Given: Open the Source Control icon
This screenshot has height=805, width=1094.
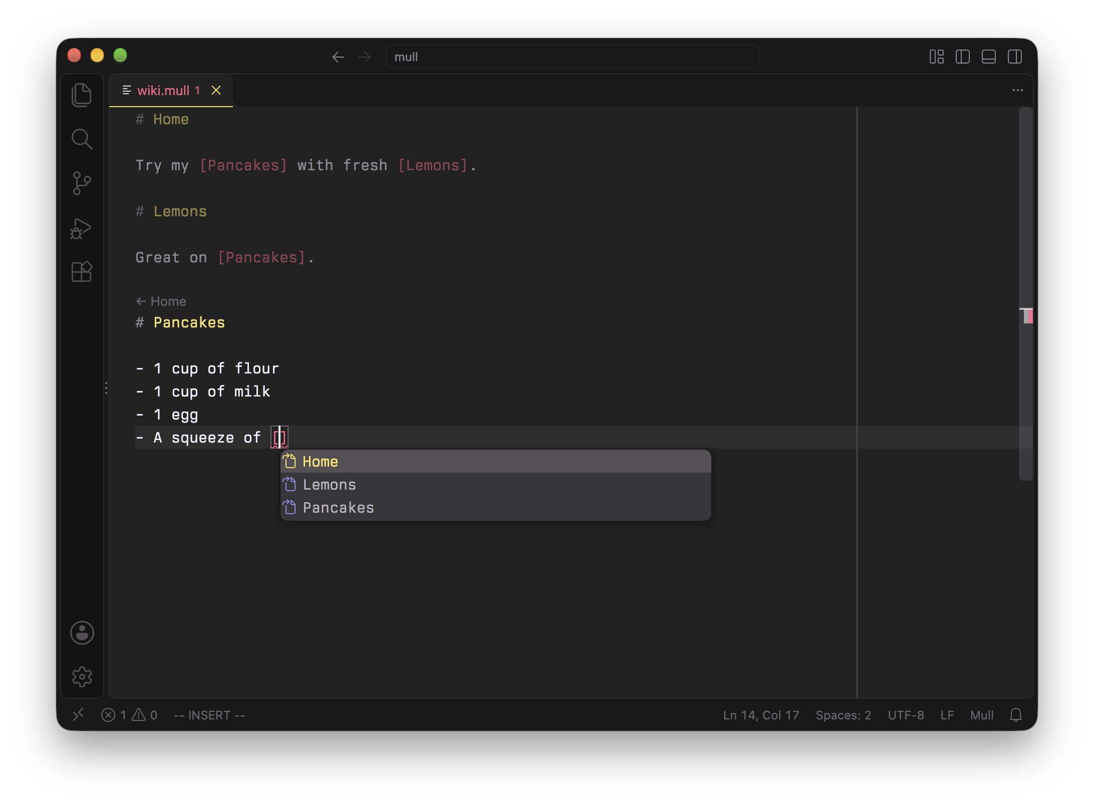Looking at the screenshot, I should [82, 183].
